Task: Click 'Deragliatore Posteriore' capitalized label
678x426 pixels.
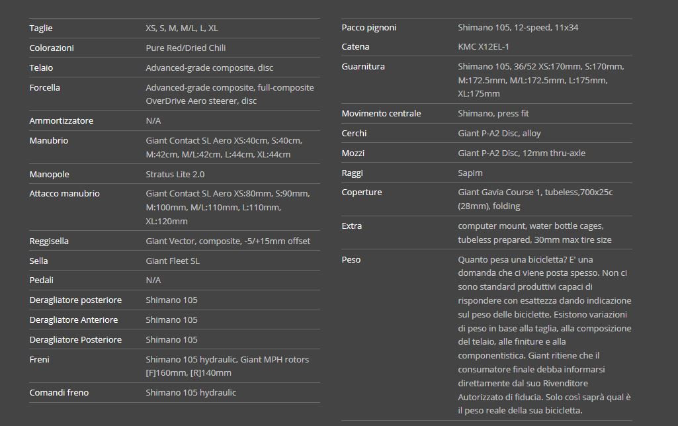Action: 75,340
